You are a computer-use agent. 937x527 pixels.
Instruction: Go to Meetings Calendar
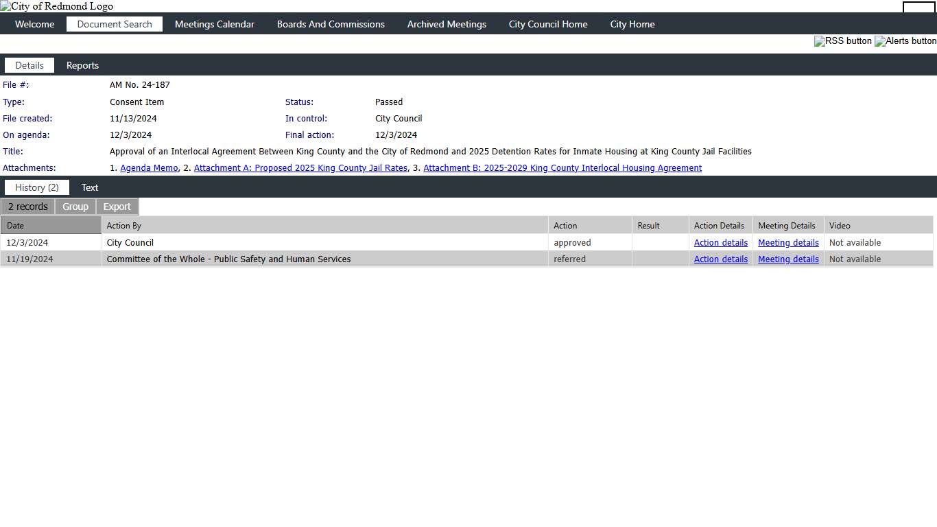coord(214,24)
